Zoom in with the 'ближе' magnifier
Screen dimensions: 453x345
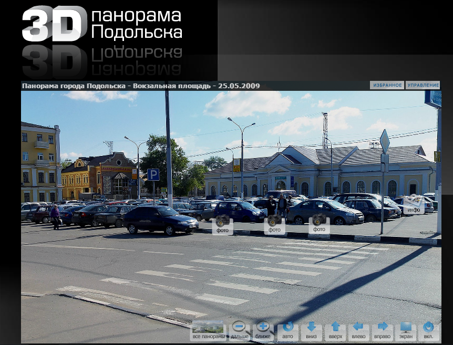(x=263, y=330)
